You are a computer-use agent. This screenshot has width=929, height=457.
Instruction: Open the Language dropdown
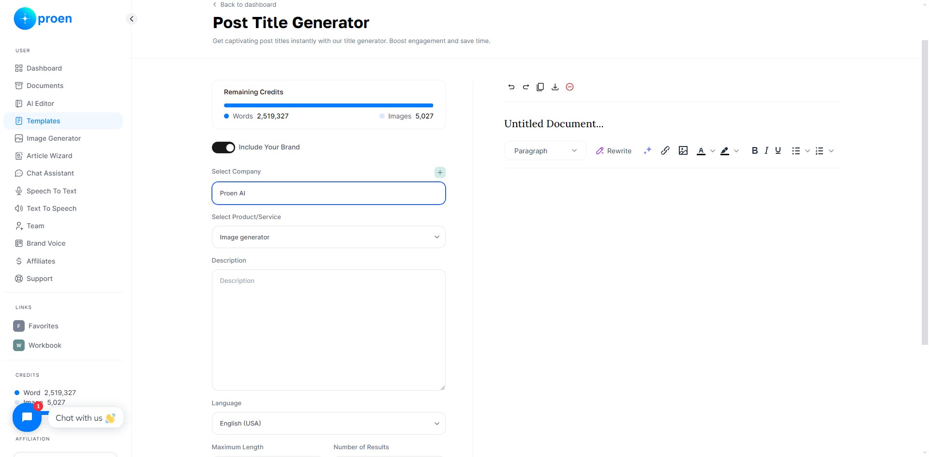[x=329, y=423]
